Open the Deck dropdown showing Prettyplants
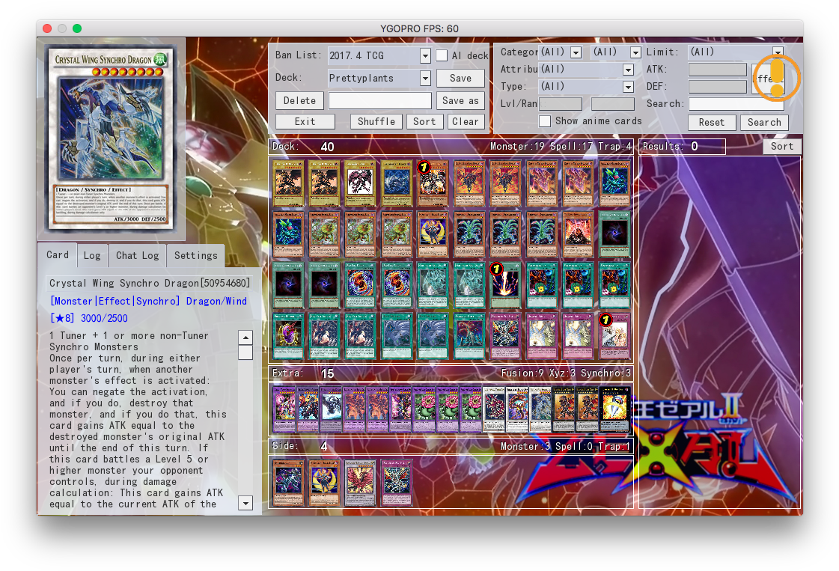839x571 pixels. 379,78
